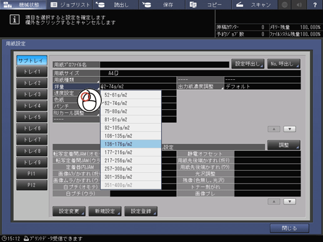Select トレイ3
This screenshot has width=323, height=242.
[32, 94]
